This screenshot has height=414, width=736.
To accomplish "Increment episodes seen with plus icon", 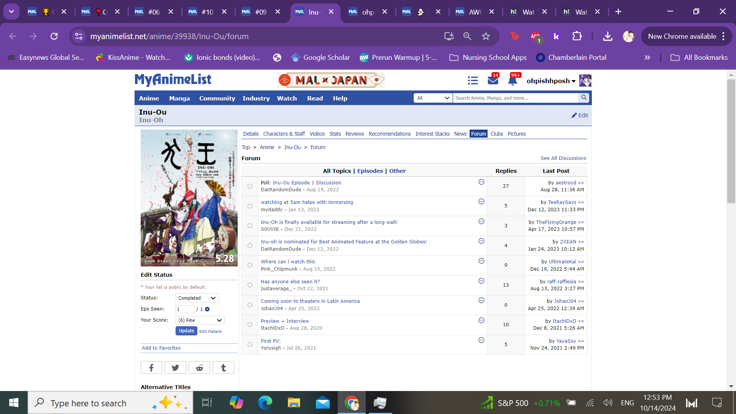I will tap(207, 309).
